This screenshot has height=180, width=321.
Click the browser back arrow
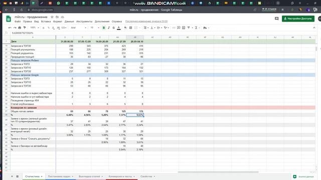pos(7,10)
